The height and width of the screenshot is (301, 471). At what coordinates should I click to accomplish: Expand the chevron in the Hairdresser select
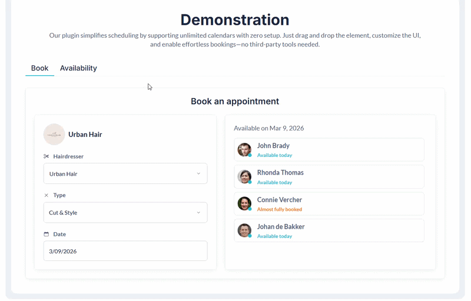point(198,173)
